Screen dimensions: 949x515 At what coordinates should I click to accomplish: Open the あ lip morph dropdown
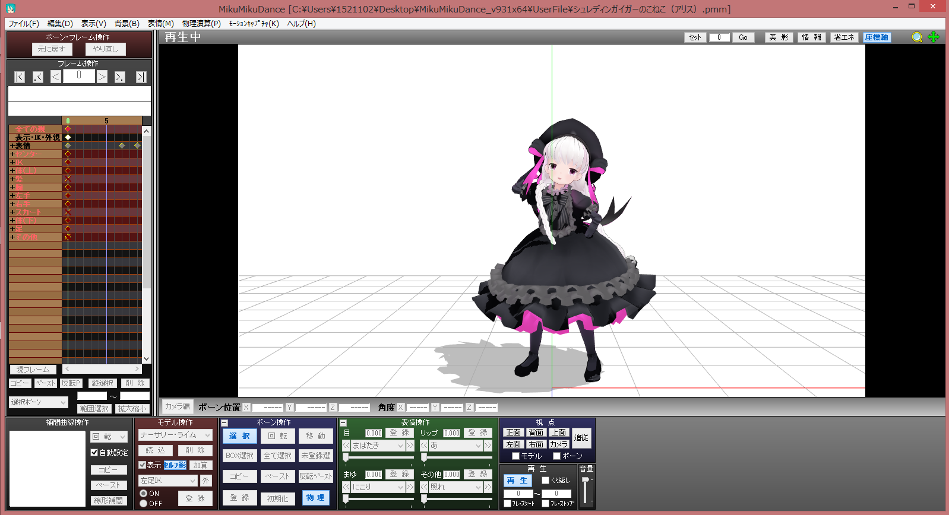[455, 446]
